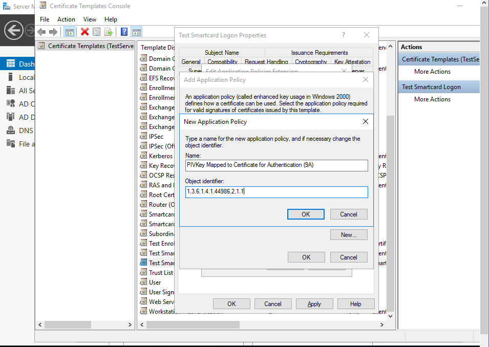The width and height of the screenshot is (489, 347).
Task: Switch to the Subject Name tab
Action: point(222,53)
